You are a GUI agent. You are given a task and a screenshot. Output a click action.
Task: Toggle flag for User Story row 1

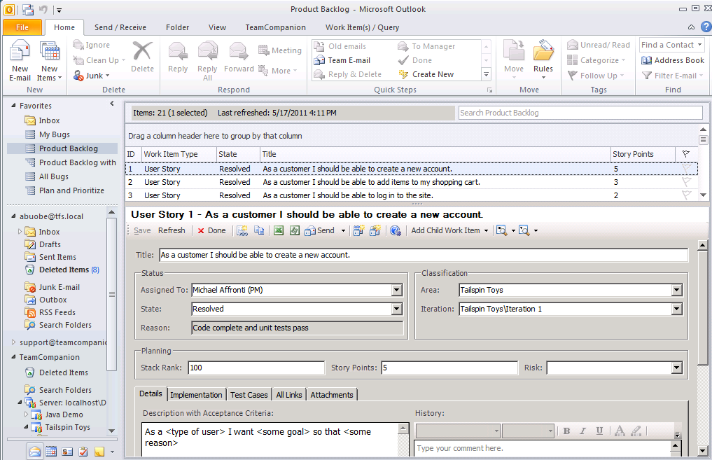[x=686, y=169]
